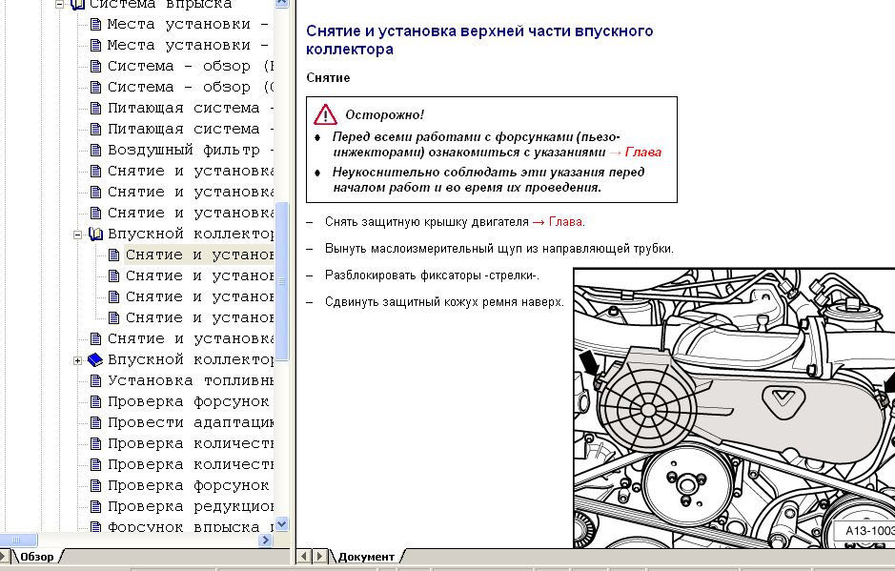Select the open-book Впускной коллектор label
895x571 pixels.
pyautogui.click(x=191, y=235)
